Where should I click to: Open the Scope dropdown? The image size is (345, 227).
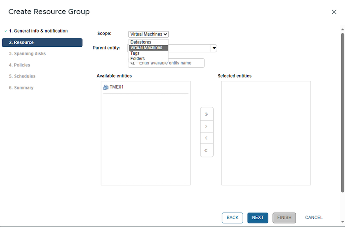[148, 34]
